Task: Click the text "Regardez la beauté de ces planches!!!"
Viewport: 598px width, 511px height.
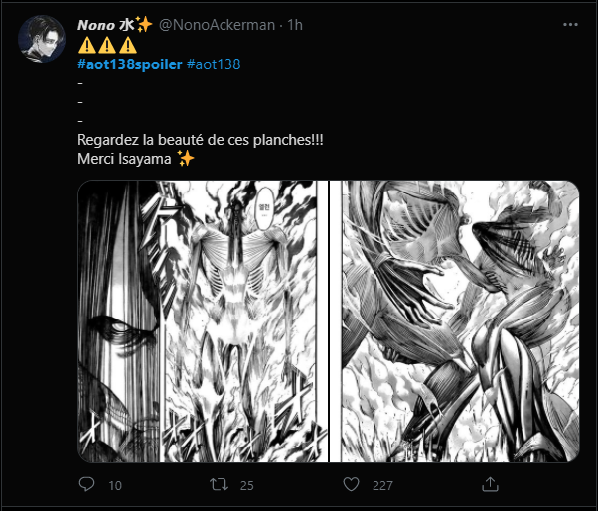Action: tap(200, 140)
